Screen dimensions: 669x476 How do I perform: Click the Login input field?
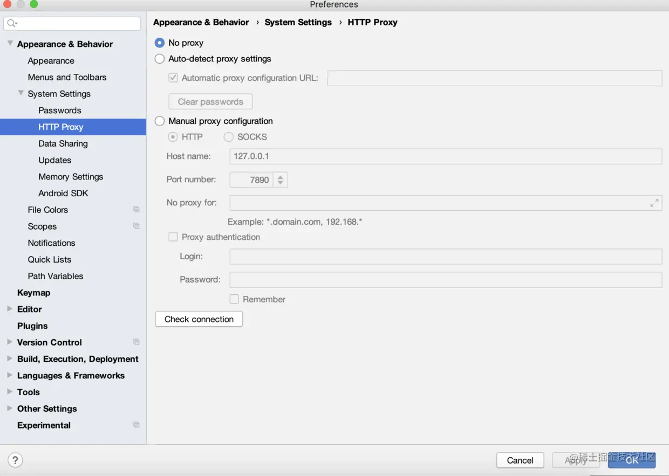coord(446,257)
